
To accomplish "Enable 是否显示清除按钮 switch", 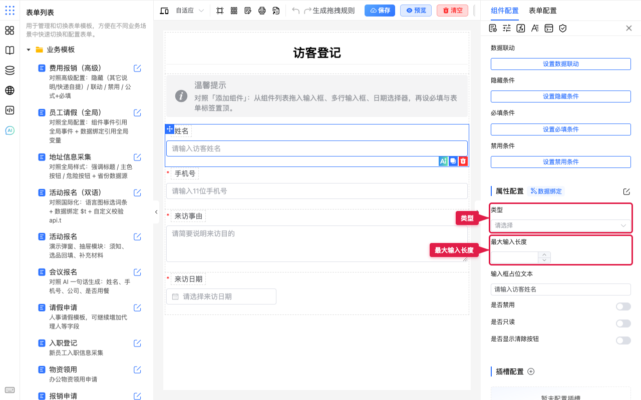I will click(623, 340).
